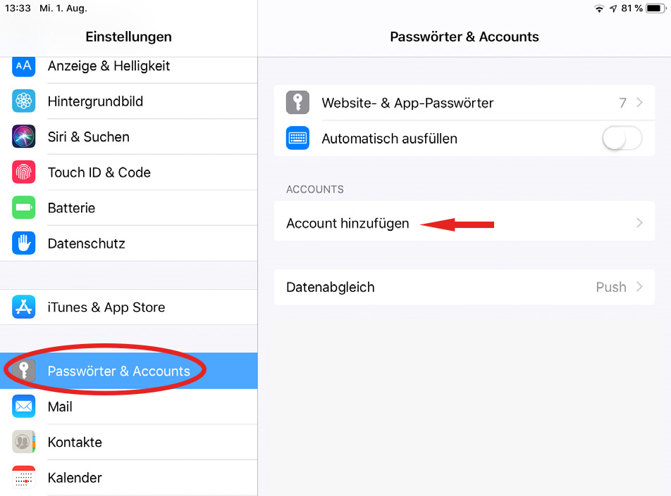Tap the Anzeige & Helligkeit icon

coord(24,66)
